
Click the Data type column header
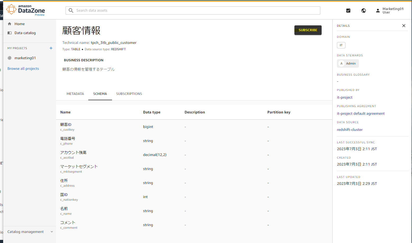152,112
